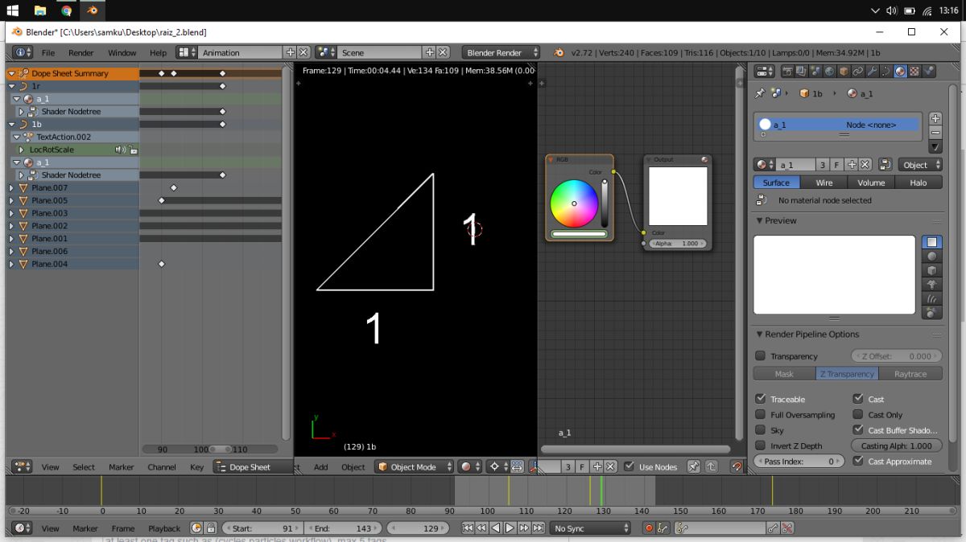Play animation forward with the play button
966x542 pixels.
pyautogui.click(x=510, y=528)
